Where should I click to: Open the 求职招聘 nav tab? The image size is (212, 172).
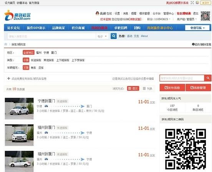pos(121,28)
